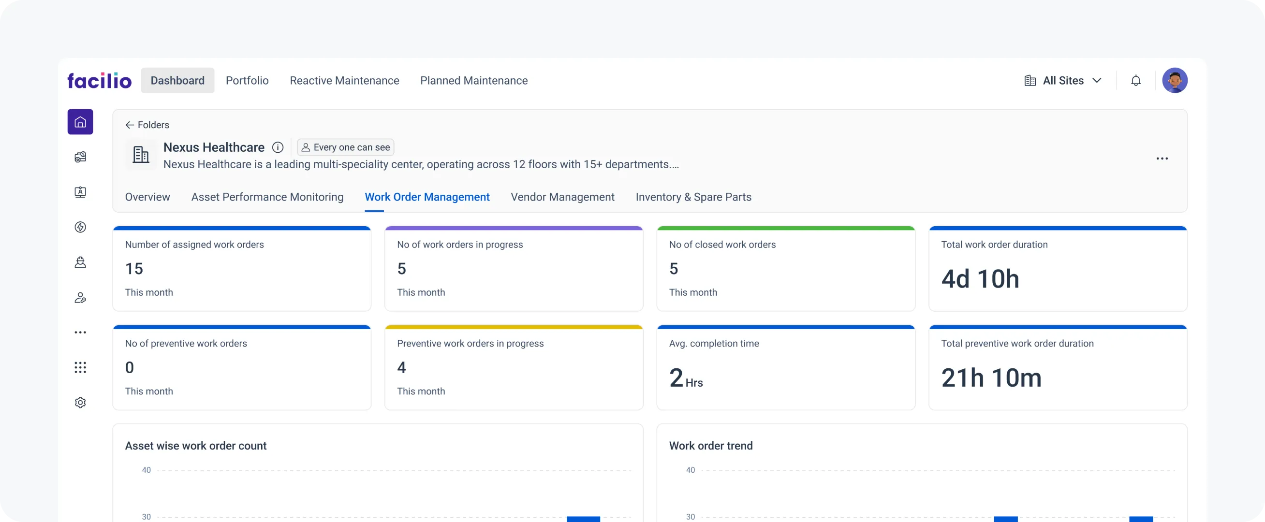
Task: Open the All Sites dropdown
Action: point(1098,80)
